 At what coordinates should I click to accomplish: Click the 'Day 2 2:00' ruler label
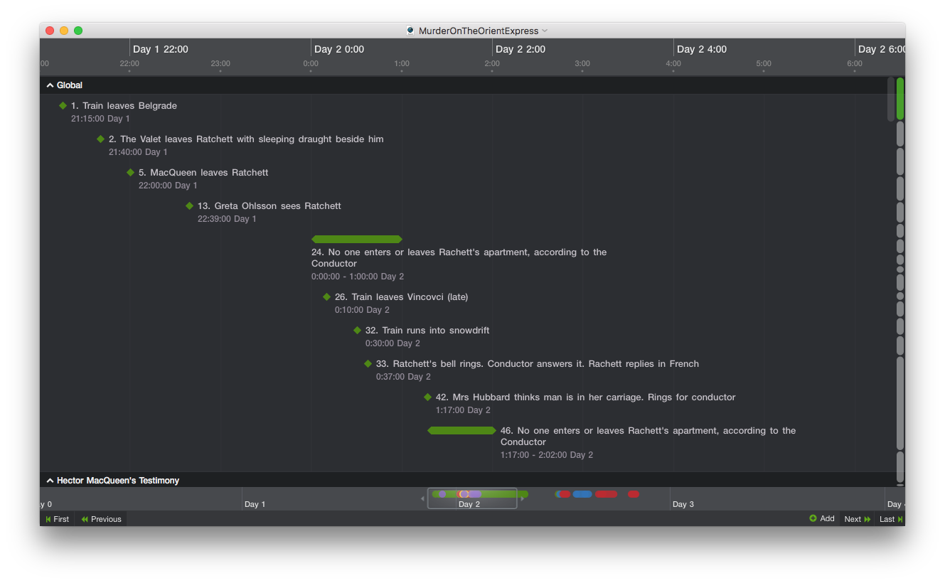520,49
